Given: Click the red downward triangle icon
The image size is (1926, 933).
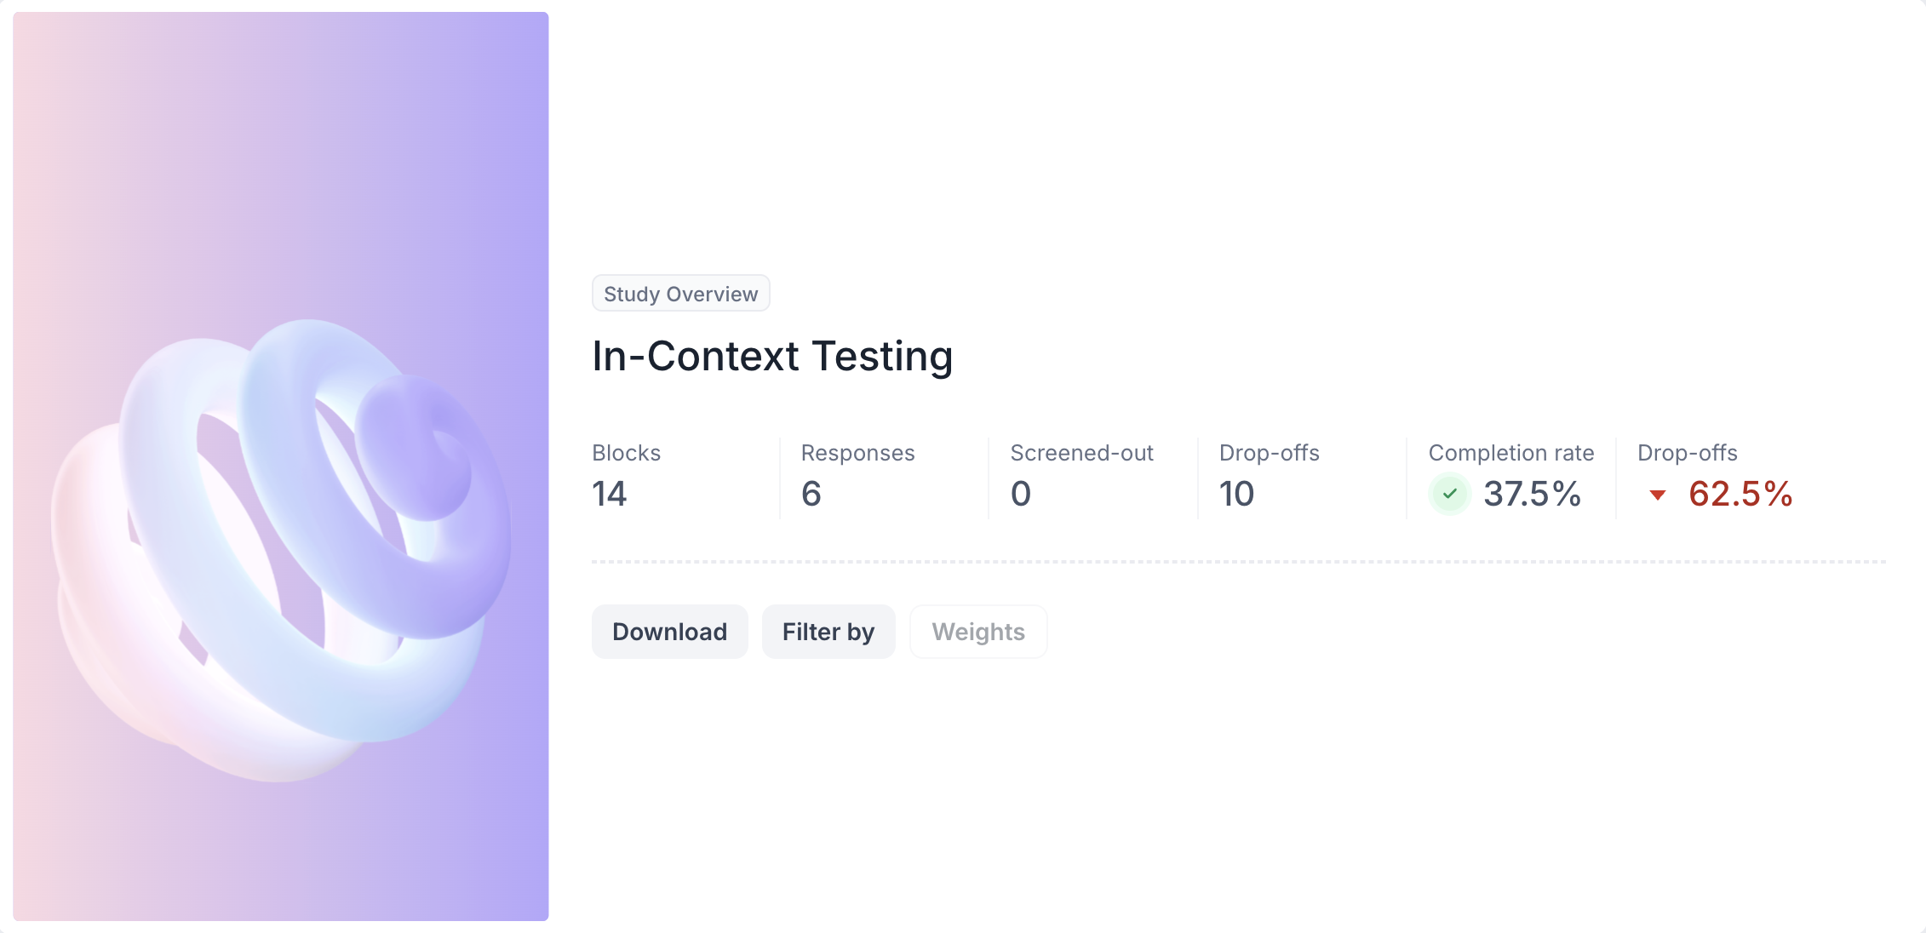Looking at the screenshot, I should (x=1657, y=495).
